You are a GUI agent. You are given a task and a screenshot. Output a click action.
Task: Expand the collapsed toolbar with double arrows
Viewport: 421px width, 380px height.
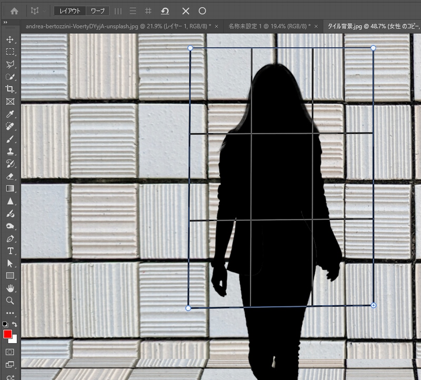[5, 22]
